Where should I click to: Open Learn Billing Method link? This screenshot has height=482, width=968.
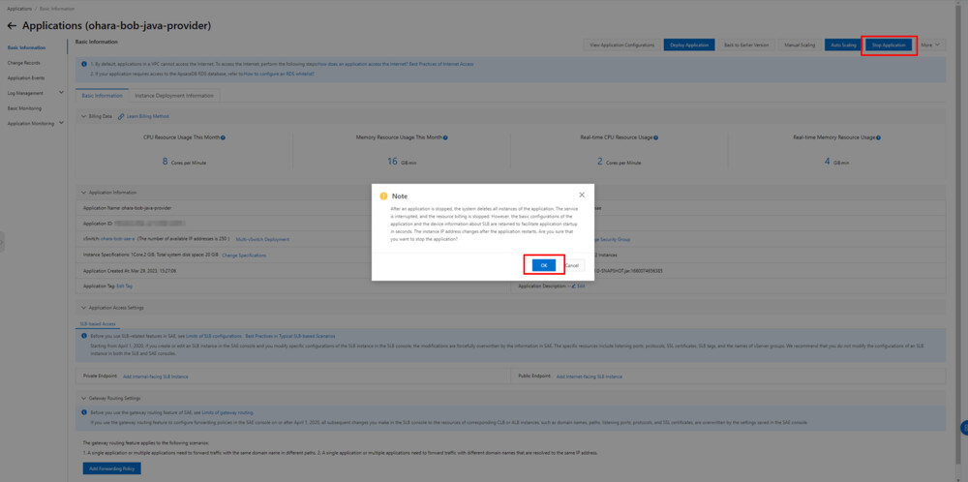[x=147, y=116]
